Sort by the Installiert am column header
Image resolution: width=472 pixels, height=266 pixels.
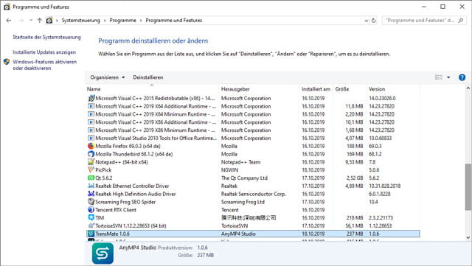[316, 89]
